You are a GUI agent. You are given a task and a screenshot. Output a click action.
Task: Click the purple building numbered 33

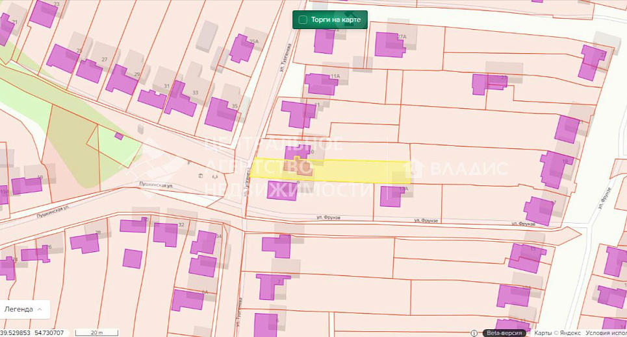(180, 99)
